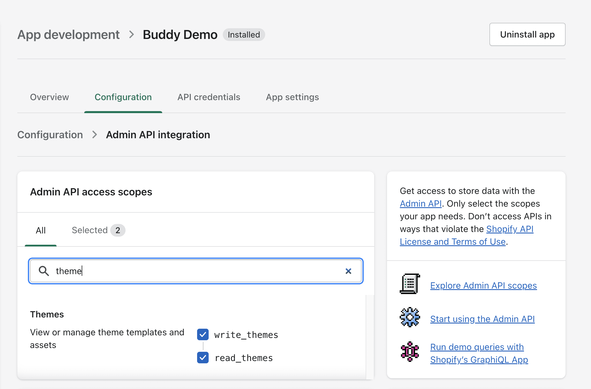Click the Start using the Admin API icon
This screenshot has height=389, width=591.
[x=410, y=318]
